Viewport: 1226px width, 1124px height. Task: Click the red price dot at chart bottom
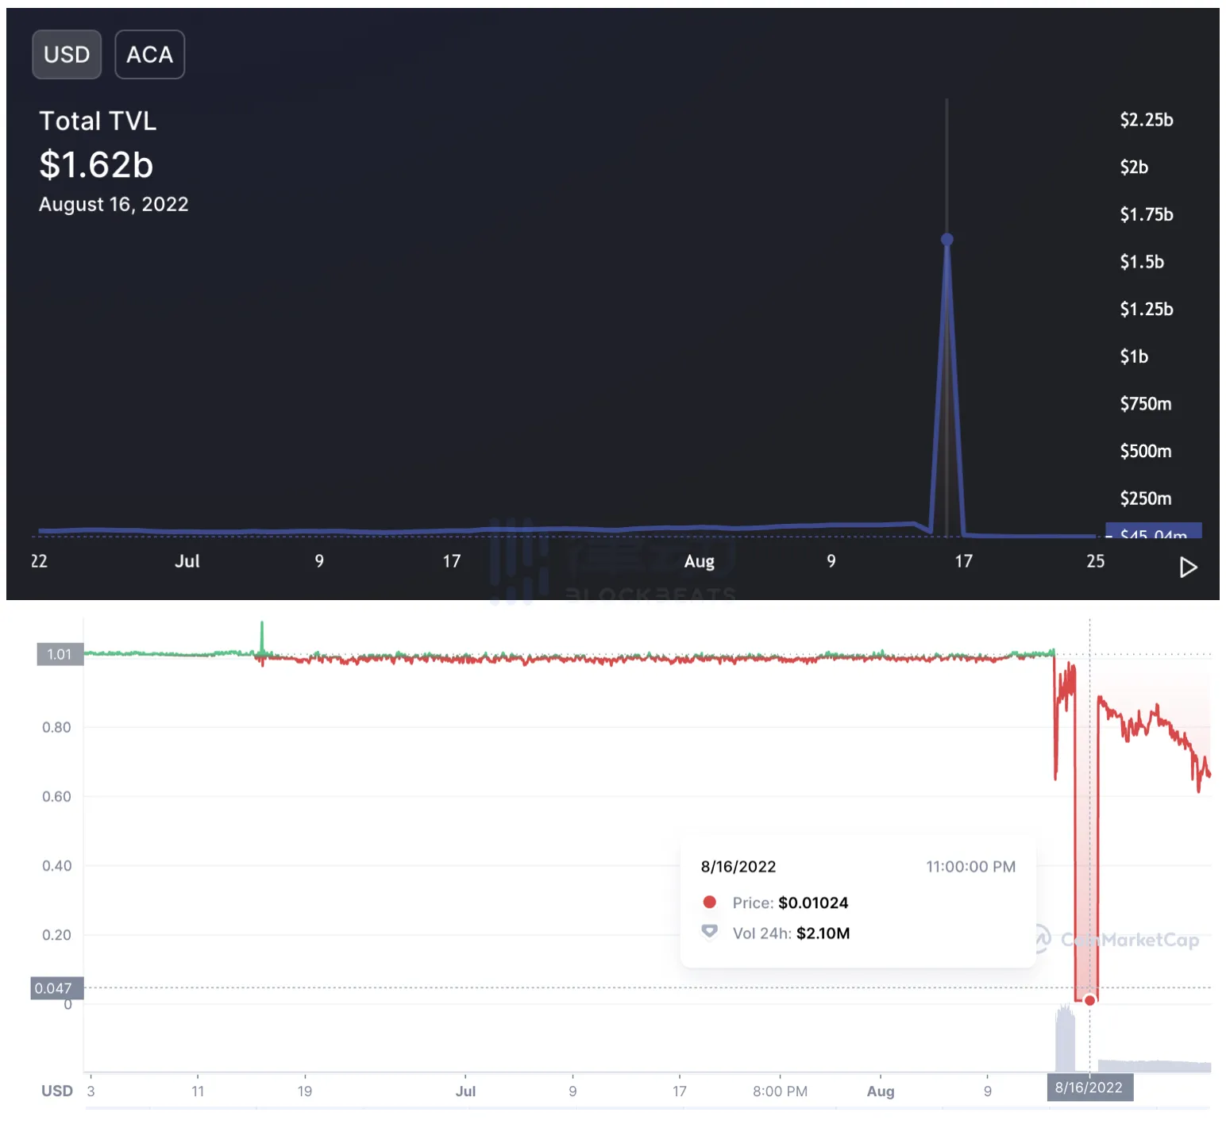[1089, 1000]
